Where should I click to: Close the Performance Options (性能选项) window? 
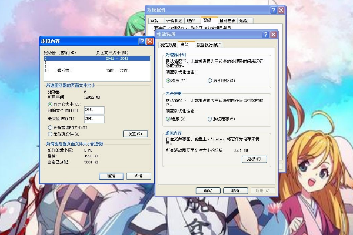(x=274, y=35)
